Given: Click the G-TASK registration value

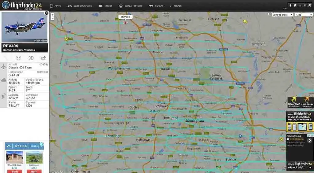Looking at the screenshot, I should [14, 75].
